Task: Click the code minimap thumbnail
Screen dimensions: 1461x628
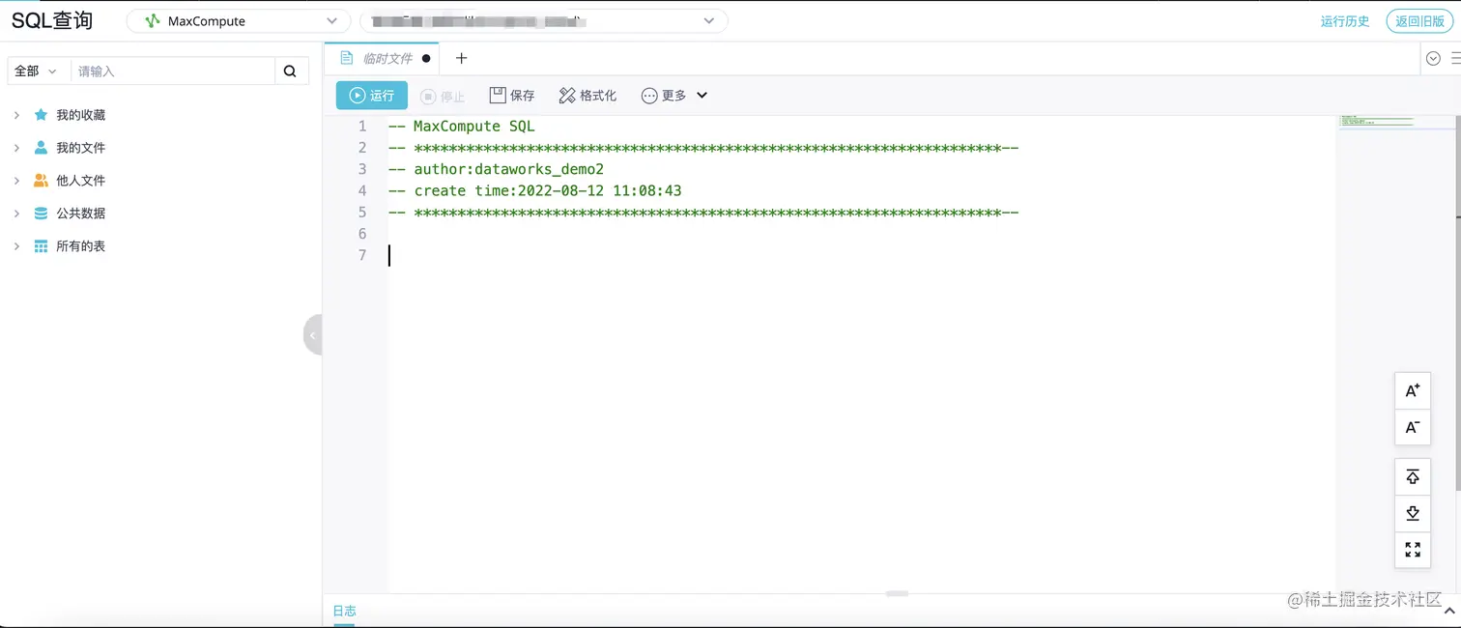Action: pos(1376,121)
